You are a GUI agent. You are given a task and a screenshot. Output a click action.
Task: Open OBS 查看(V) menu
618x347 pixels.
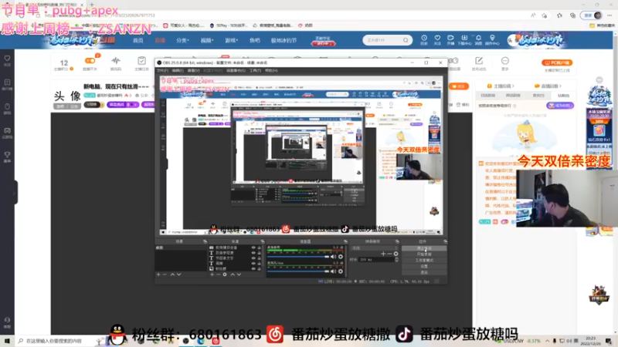coord(193,70)
